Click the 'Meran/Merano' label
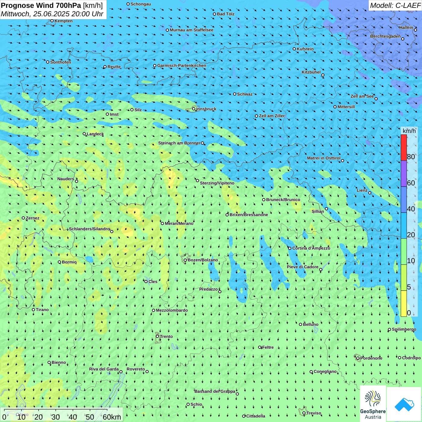 (x=179, y=223)
